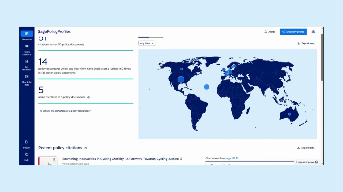Select the map bubble over Canada
Viewport: 343px width, 192px height.
click(x=182, y=69)
